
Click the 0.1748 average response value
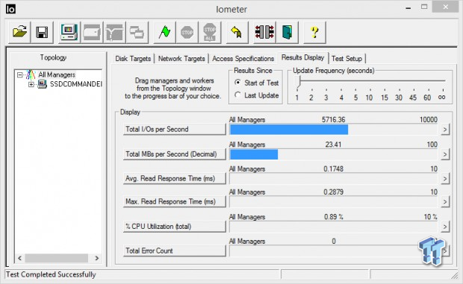coord(333,168)
